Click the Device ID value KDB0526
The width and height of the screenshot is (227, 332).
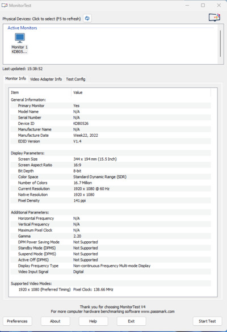(81, 124)
